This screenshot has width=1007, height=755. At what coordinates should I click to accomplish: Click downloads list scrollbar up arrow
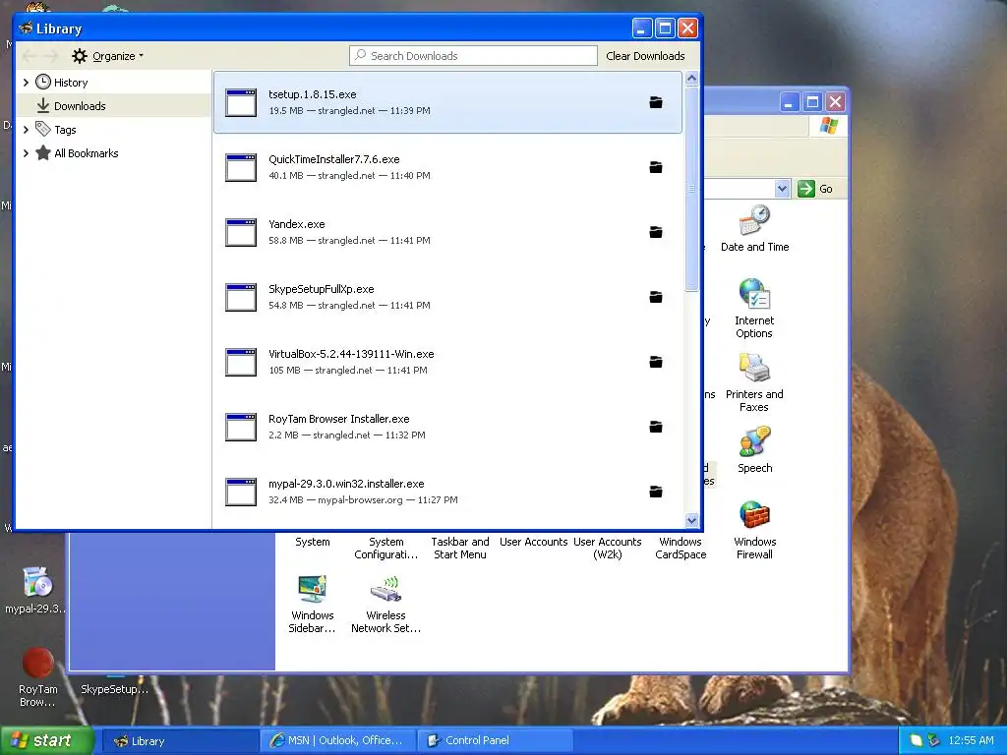pyautogui.click(x=691, y=79)
